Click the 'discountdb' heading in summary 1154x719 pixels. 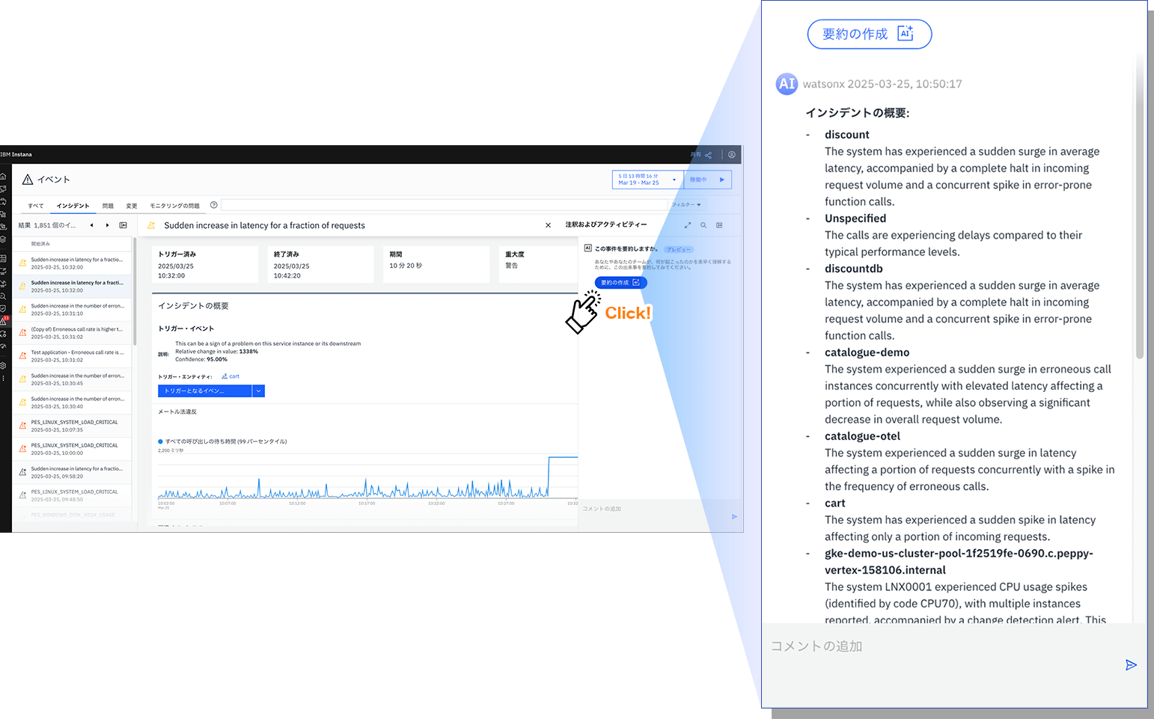point(853,269)
